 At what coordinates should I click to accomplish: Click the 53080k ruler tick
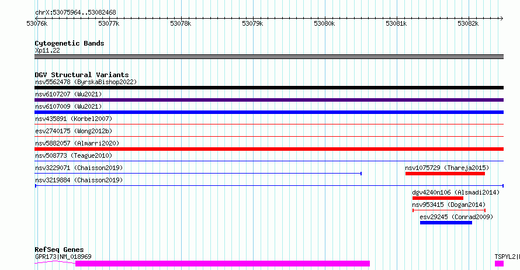coord(324,23)
